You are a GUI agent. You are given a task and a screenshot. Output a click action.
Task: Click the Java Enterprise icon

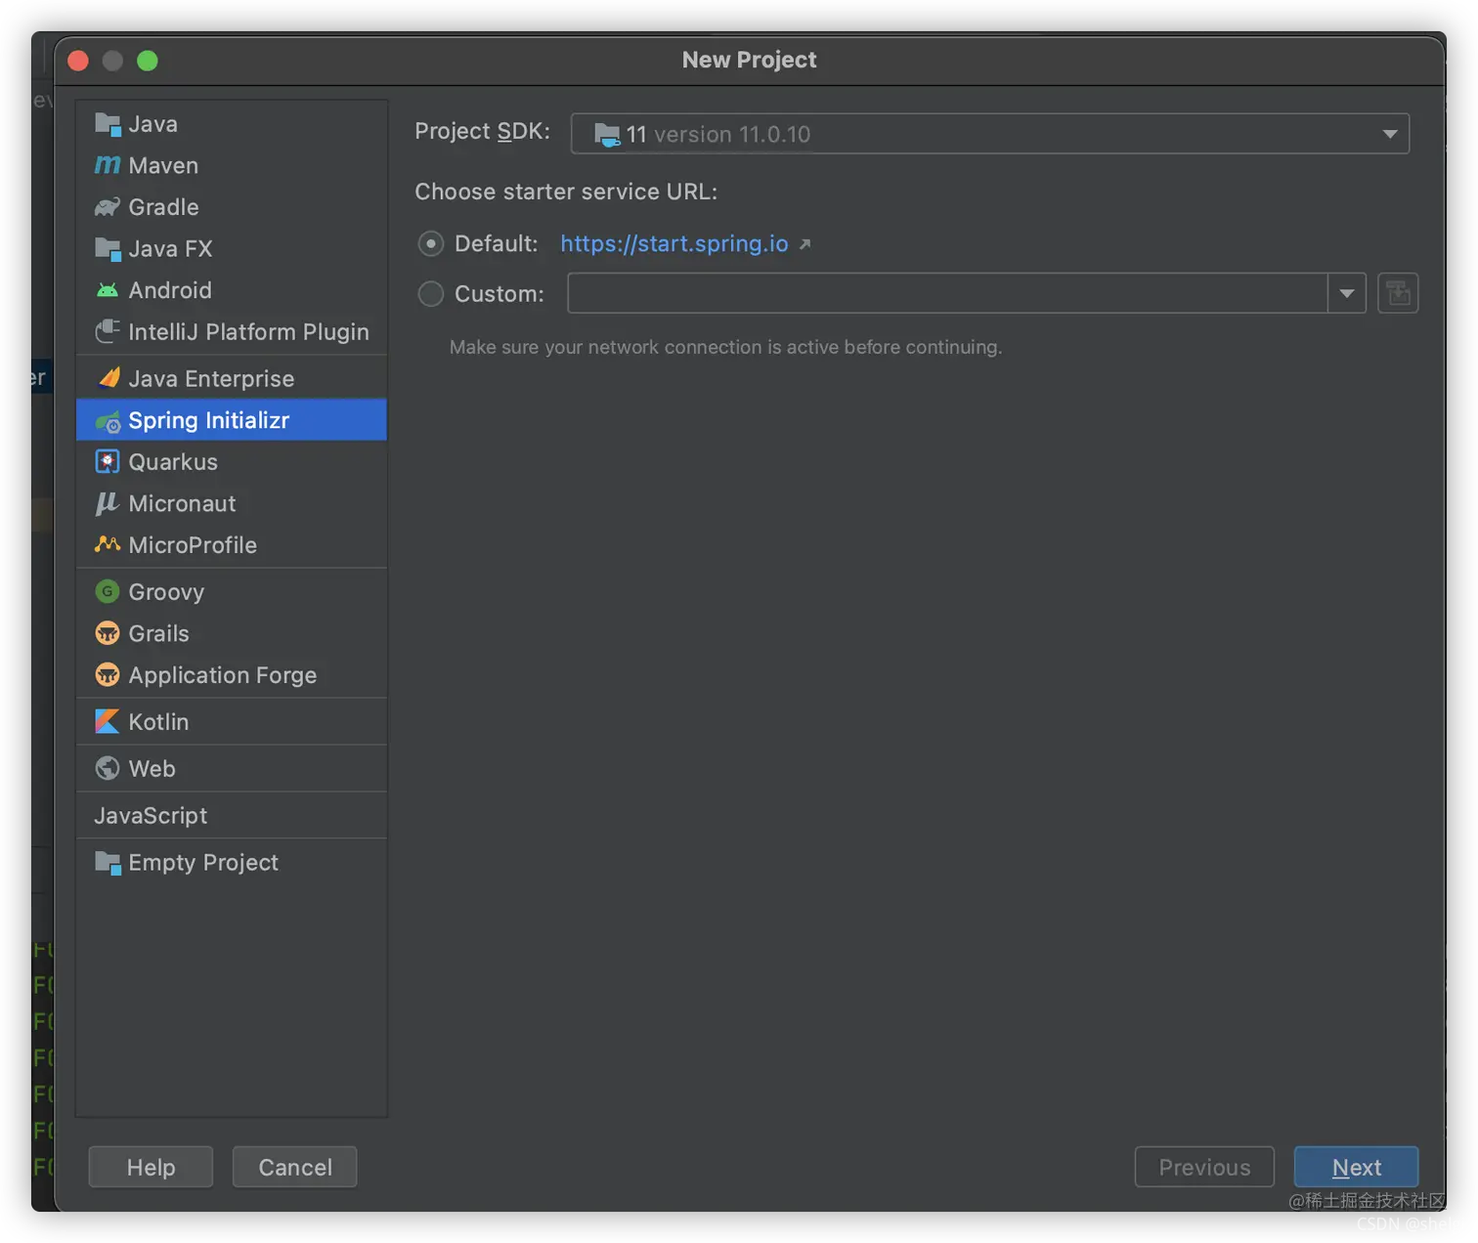point(108,378)
